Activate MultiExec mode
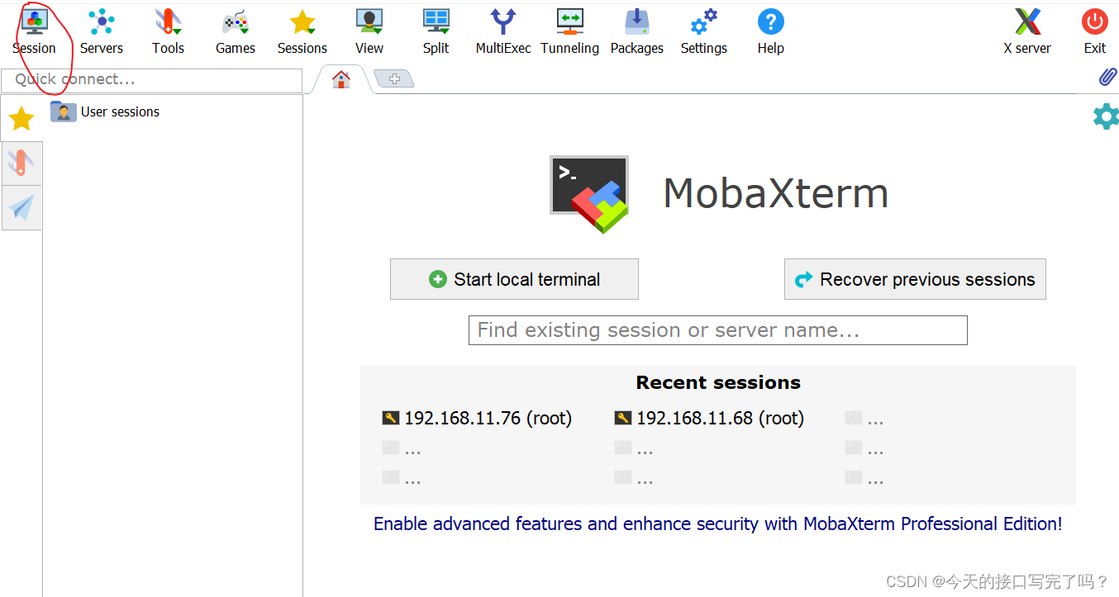1119x597 pixels. (502, 25)
